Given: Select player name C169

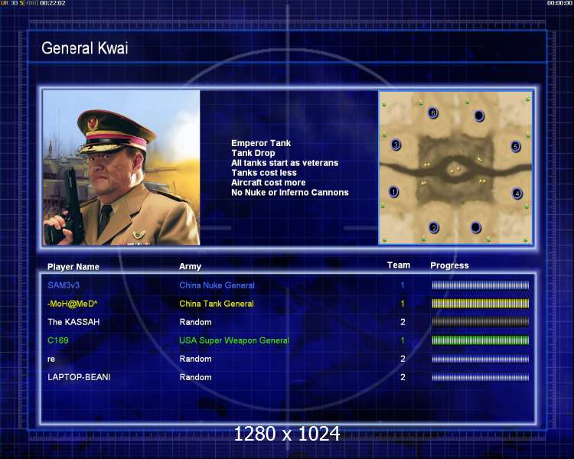Looking at the screenshot, I should [58, 340].
